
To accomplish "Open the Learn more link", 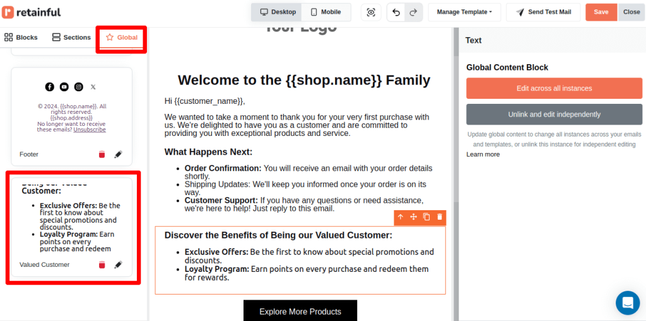I will pos(483,154).
